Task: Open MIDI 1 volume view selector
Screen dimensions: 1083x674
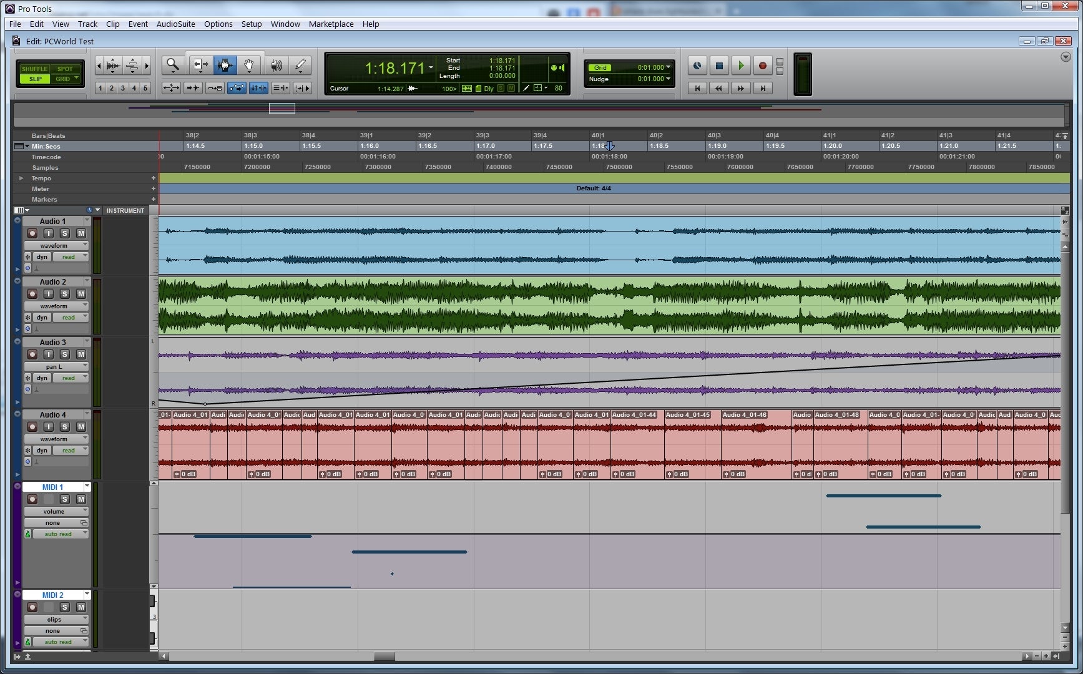Action: (x=56, y=511)
